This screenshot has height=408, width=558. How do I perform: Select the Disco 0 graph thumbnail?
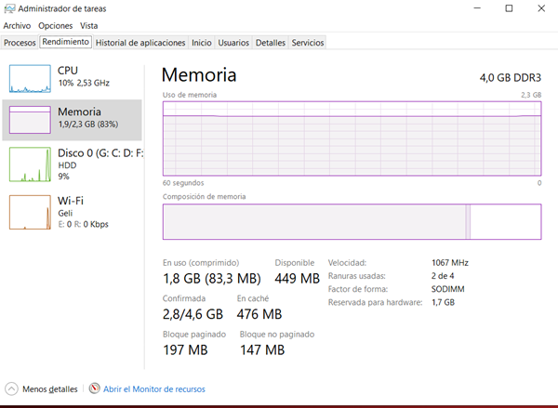point(30,164)
